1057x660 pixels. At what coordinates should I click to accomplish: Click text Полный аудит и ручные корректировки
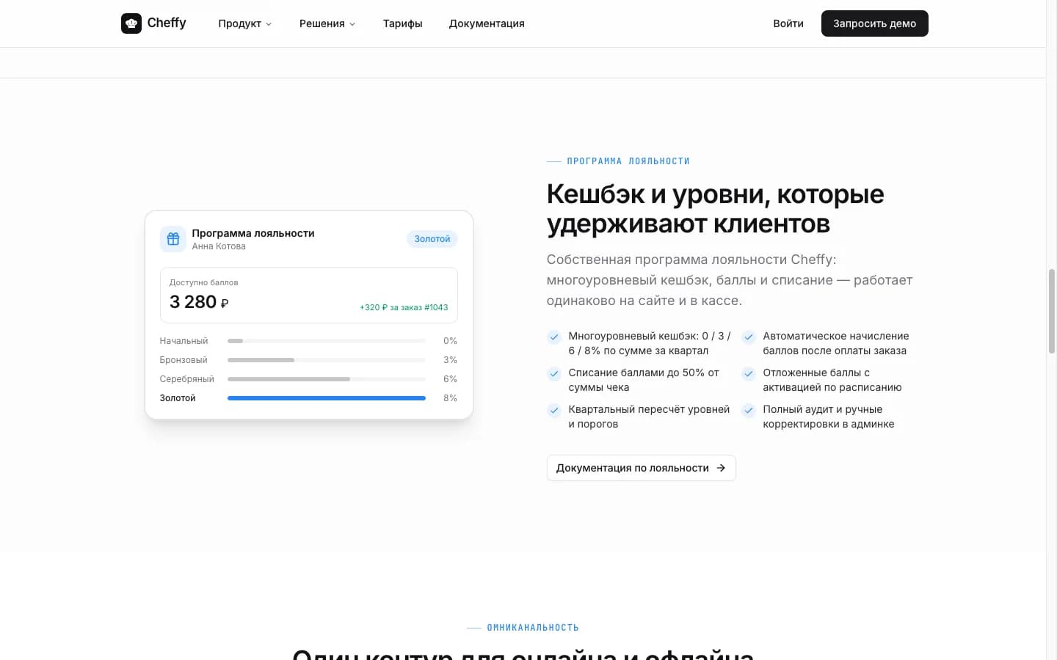coord(829,417)
